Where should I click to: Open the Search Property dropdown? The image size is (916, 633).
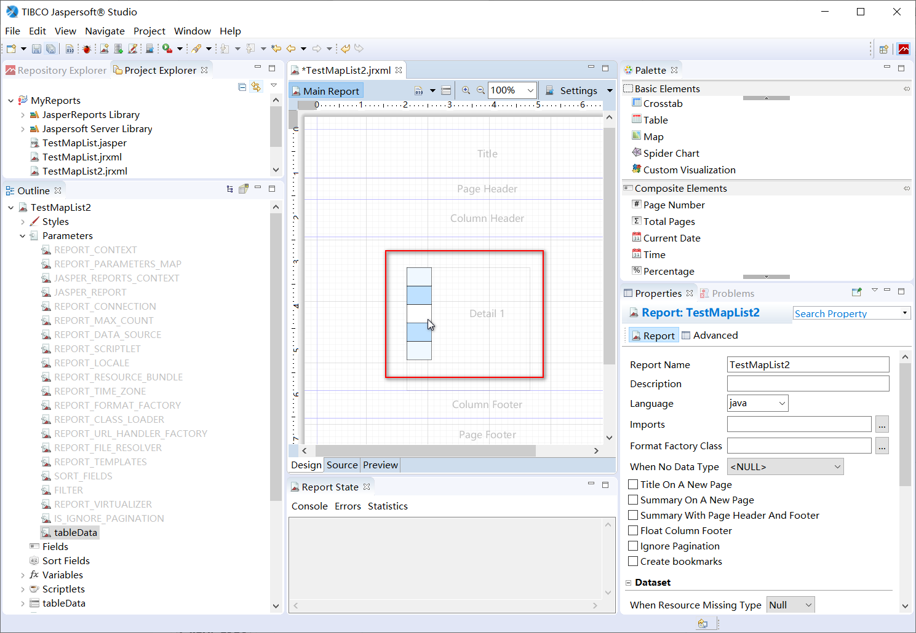[905, 313]
